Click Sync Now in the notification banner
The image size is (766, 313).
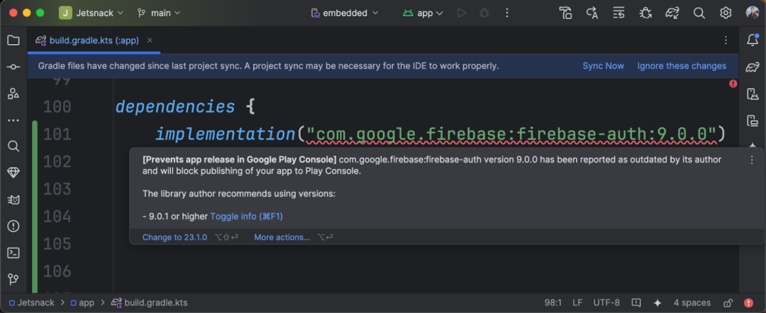pos(603,66)
